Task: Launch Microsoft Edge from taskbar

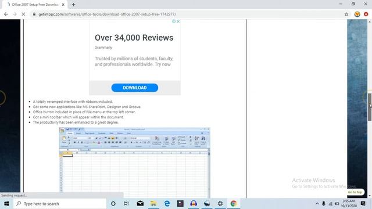Action: 167,204
